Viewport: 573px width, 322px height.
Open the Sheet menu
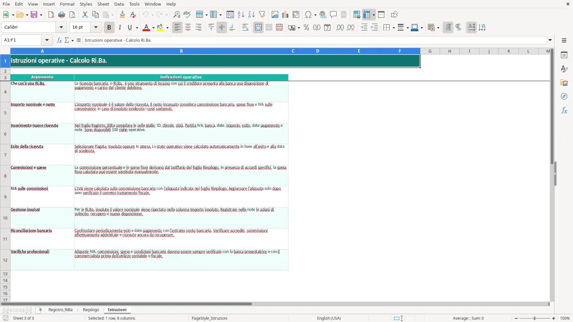(x=104, y=4)
